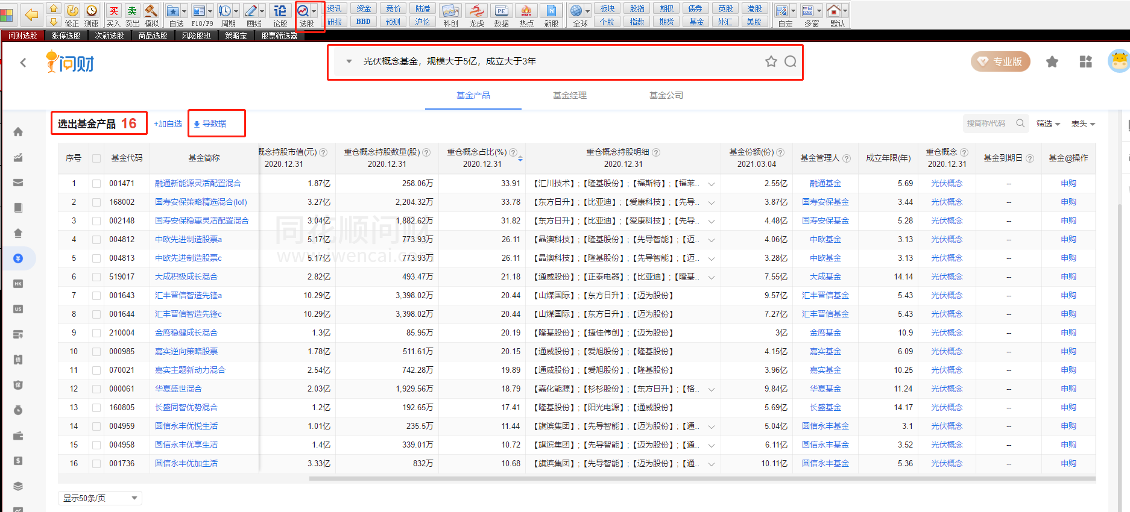
Task: Check the box for fund 001736
Action: (x=96, y=464)
